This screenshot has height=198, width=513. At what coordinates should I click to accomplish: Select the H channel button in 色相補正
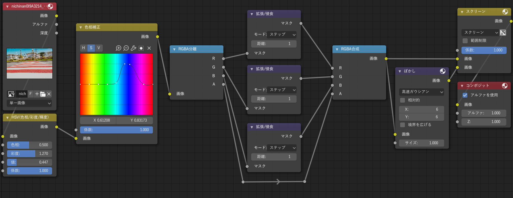[83, 48]
